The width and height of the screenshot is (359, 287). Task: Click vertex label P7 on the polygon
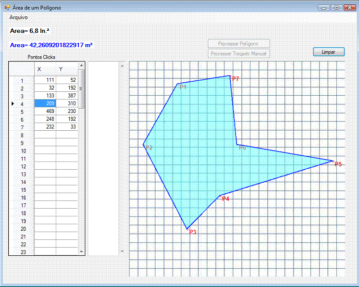pos(235,79)
